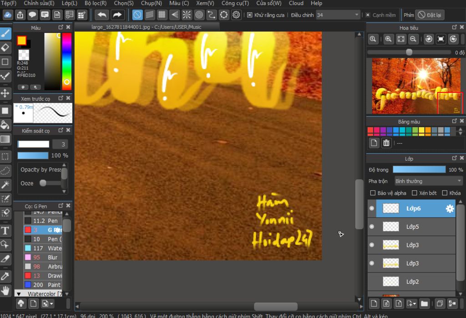This screenshot has height=318, width=466.
Task: Select layer Lớp2
Action: point(416,282)
